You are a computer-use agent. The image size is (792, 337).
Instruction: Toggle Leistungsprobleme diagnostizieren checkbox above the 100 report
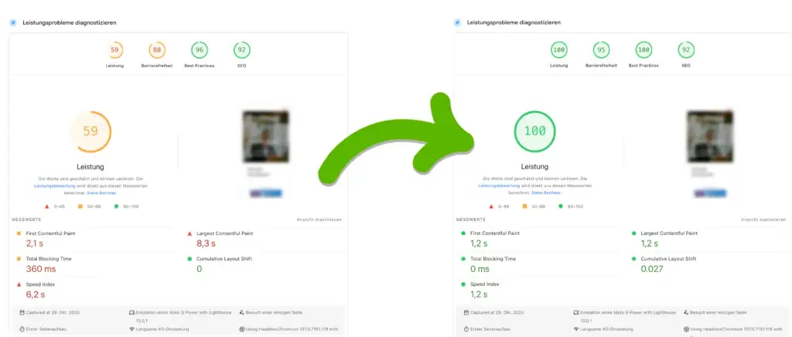[457, 22]
